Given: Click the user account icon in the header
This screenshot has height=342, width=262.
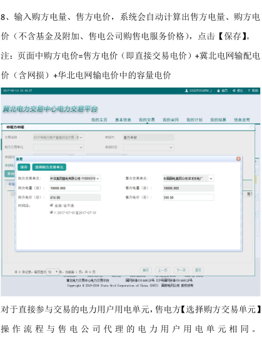Looking at the screenshot, I should point(186,91).
